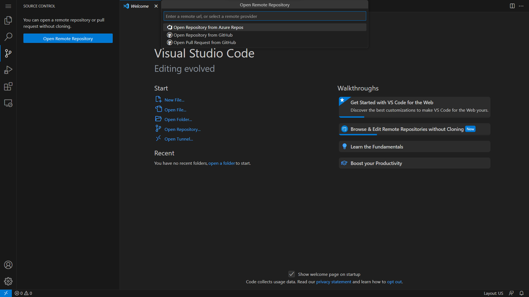Viewport: 529px width, 297px height.
Task: Open the Search view
Action: tap(8, 37)
